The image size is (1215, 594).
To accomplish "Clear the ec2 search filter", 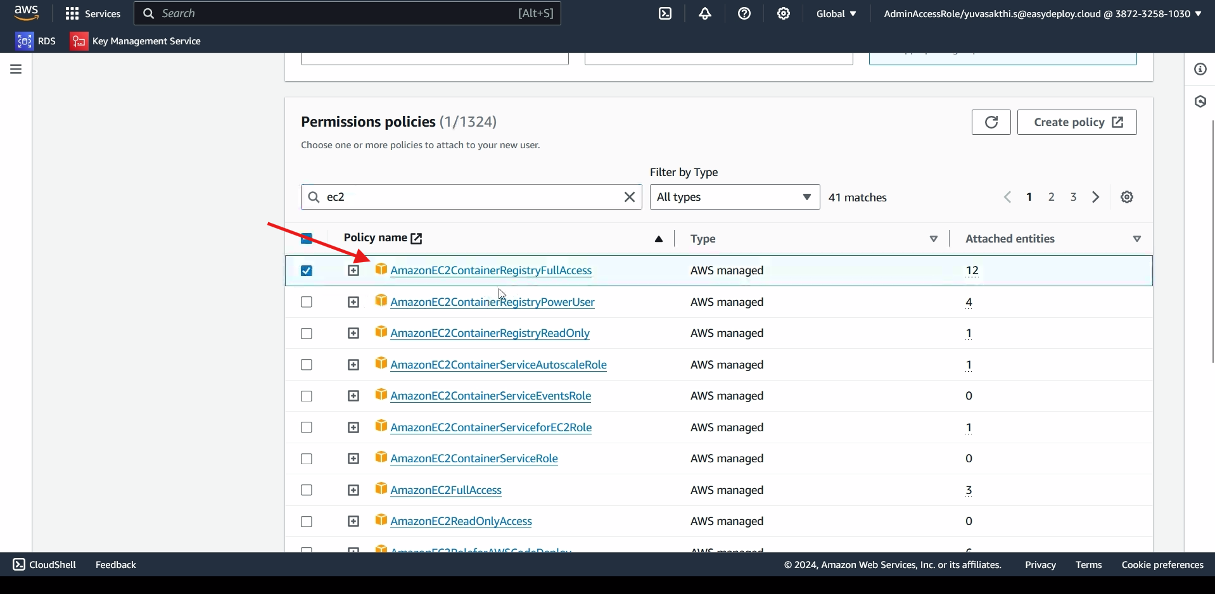I will point(630,197).
